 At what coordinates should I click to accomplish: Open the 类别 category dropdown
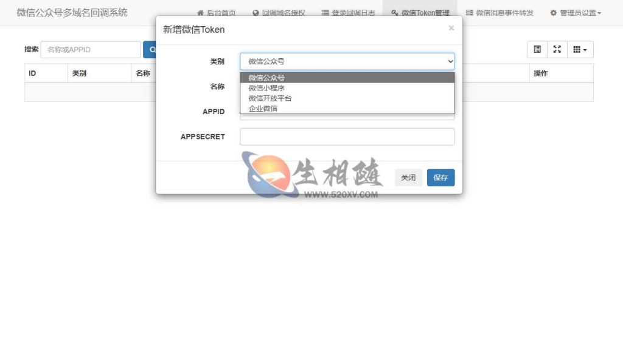[x=347, y=61]
